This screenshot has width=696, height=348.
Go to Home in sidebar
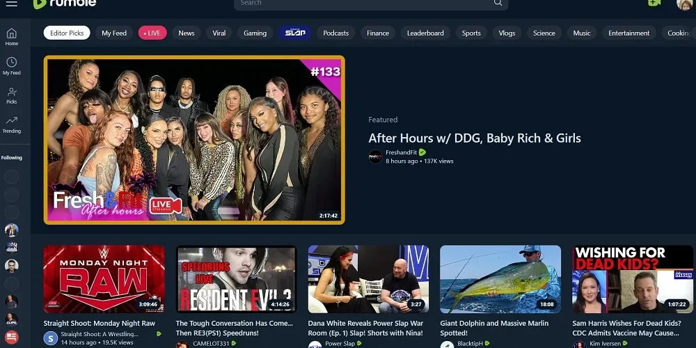click(12, 38)
